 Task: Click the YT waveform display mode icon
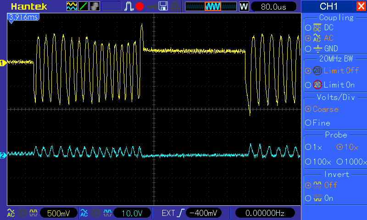click(72, 6)
